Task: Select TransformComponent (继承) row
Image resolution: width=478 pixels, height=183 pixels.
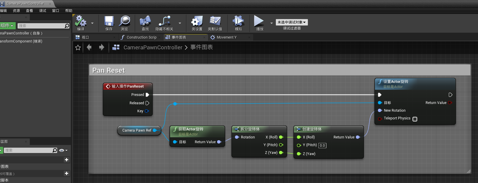Action: tap(35, 41)
